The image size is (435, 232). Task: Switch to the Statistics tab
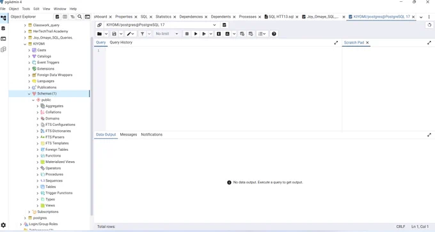coord(163,17)
